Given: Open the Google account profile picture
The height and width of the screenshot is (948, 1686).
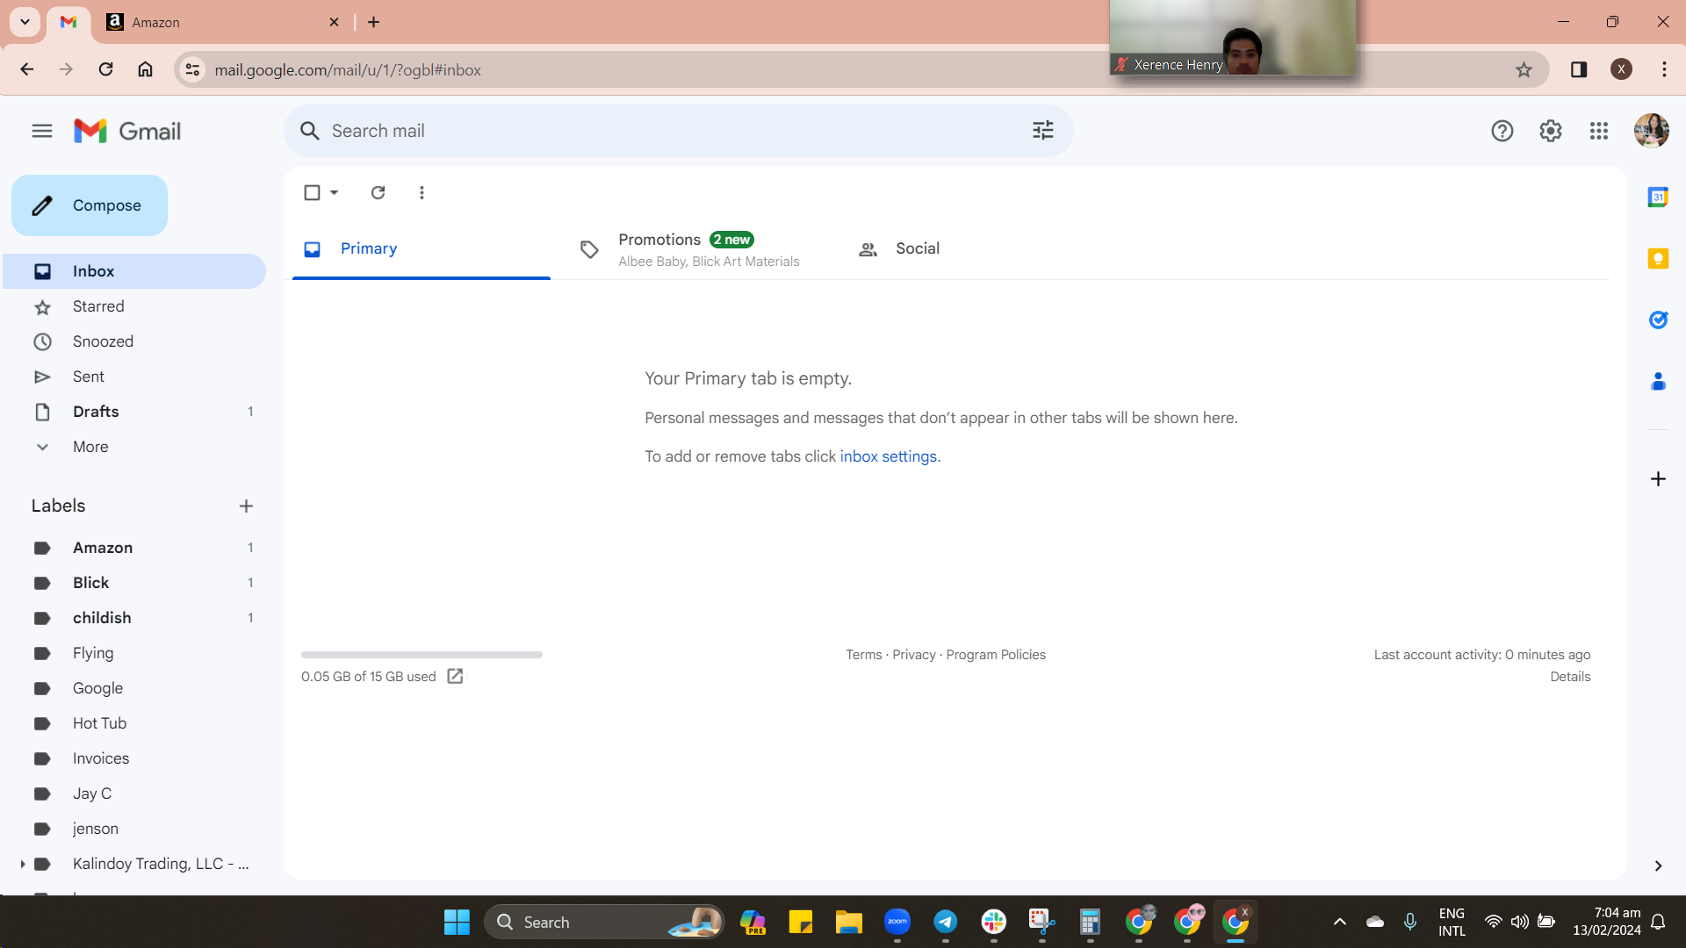Looking at the screenshot, I should pos(1651,131).
